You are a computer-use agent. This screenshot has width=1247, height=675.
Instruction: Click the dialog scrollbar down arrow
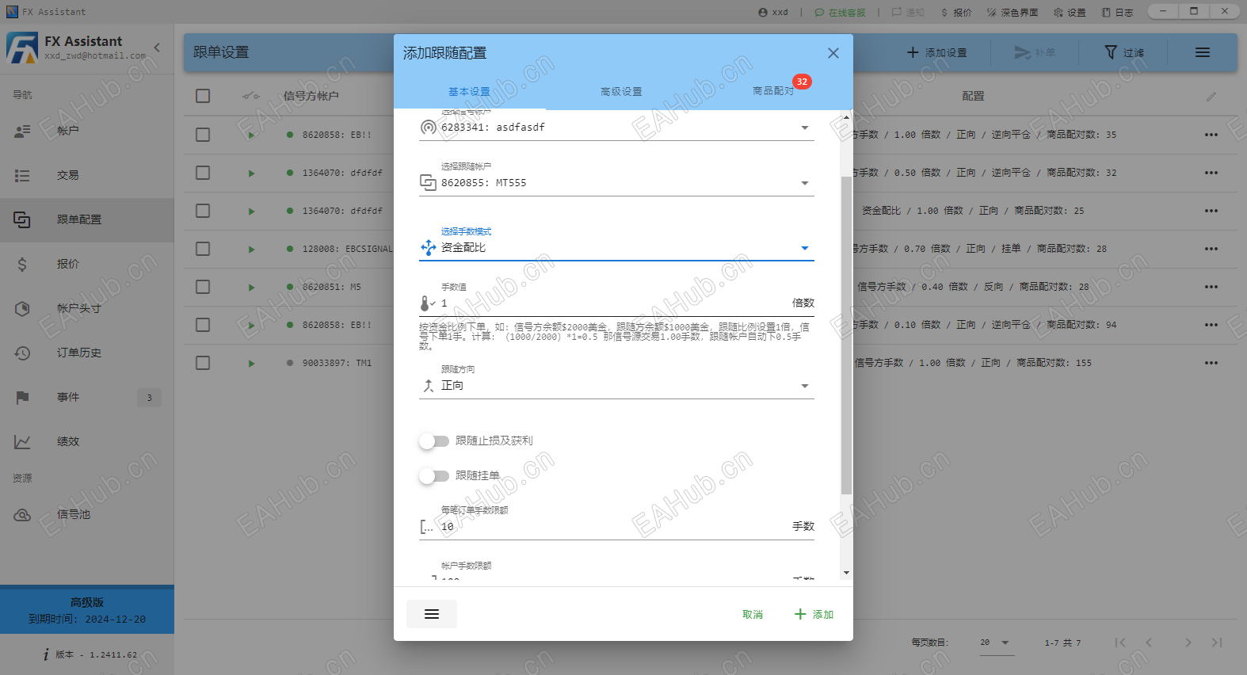click(x=846, y=573)
